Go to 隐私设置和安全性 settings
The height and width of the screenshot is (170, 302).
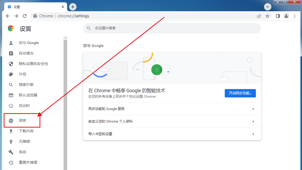coord(34,64)
